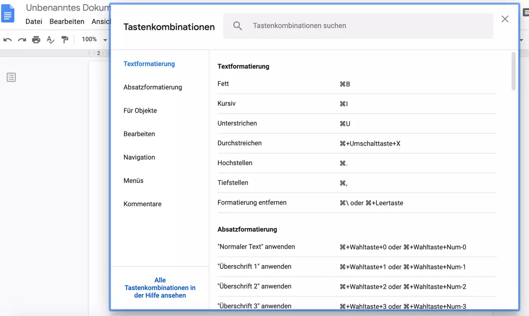Show the Menüs shortcuts category
The width and height of the screenshot is (529, 316).
(x=133, y=181)
